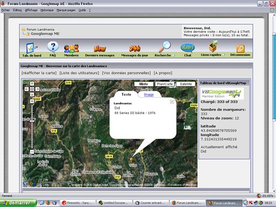Zoom in the map with plus button

tap(32, 101)
